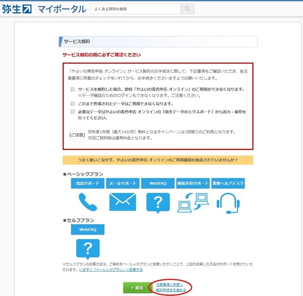Click the red サービス解約の前に必ずご確認ください text

coord(102,55)
